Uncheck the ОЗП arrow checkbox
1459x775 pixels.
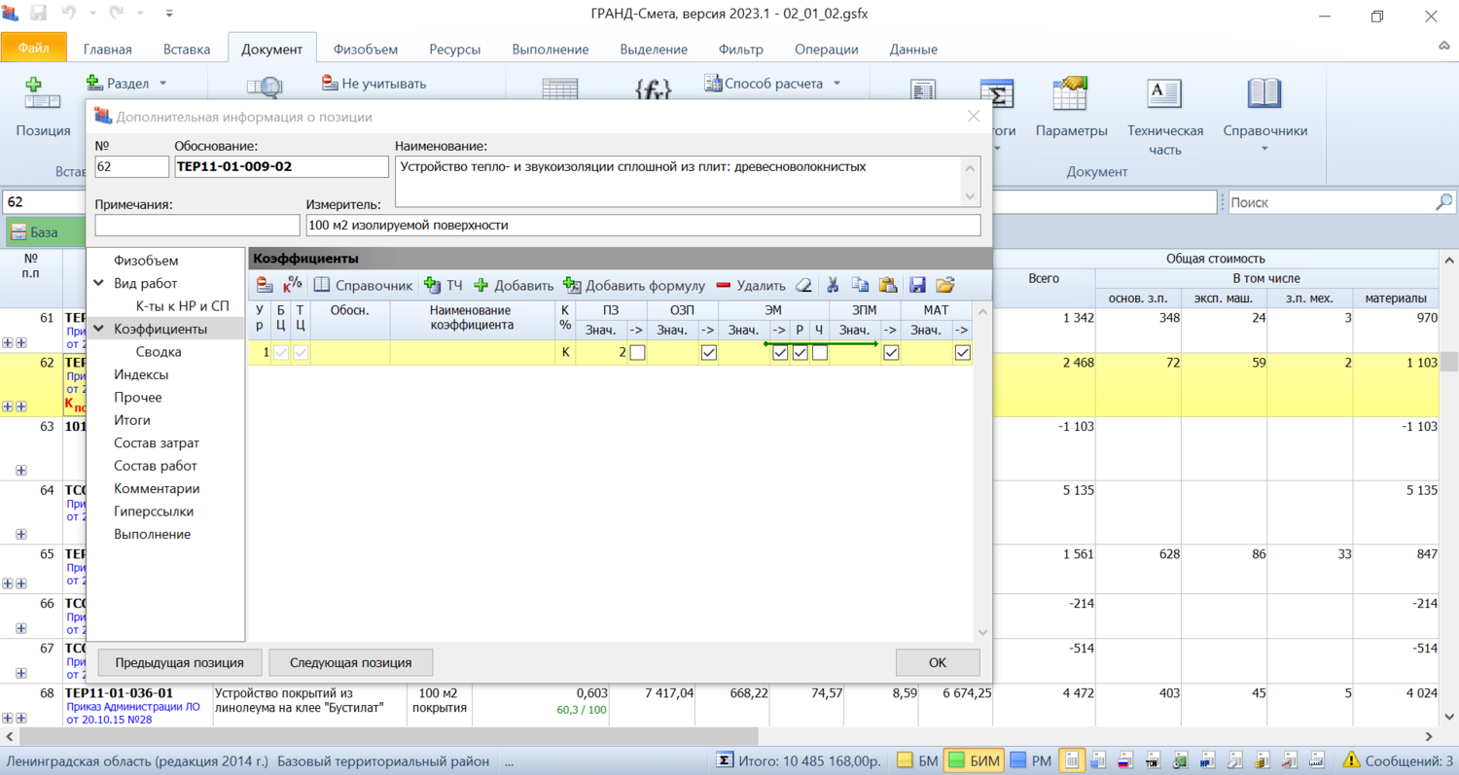tap(709, 353)
